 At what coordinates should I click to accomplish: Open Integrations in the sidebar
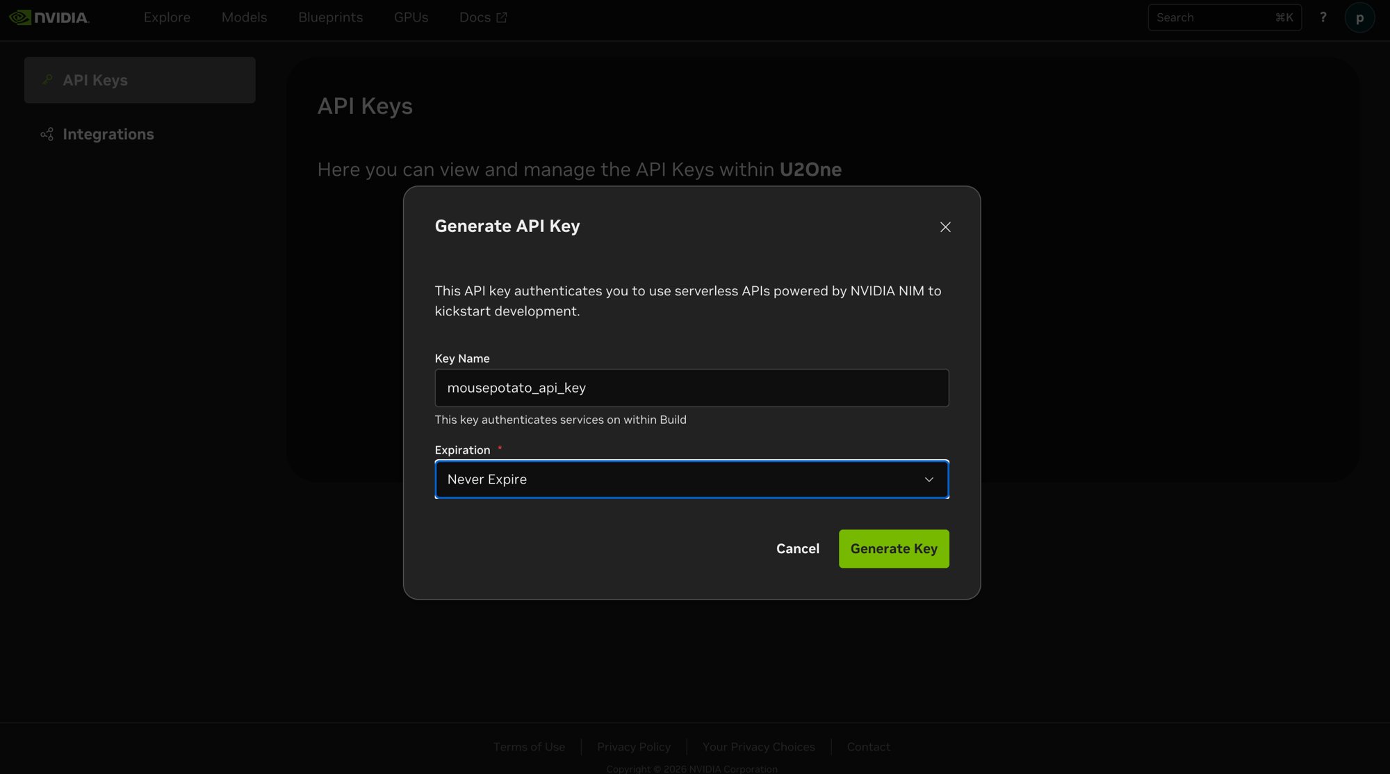(108, 134)
